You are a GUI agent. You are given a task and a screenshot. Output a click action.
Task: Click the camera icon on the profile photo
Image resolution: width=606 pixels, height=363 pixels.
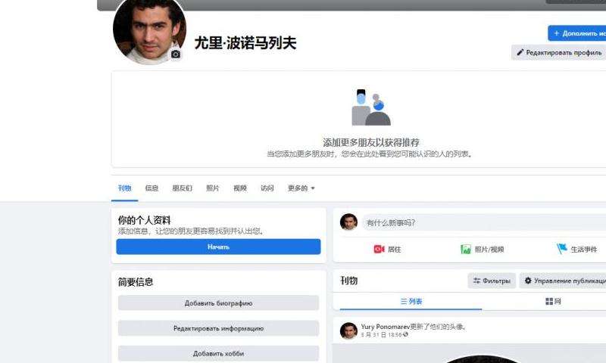click(x=176, y=54)
